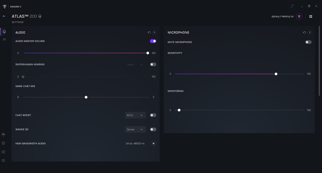
Task: Open the grid view icon at top right
Action: click(x=311, y=17)
